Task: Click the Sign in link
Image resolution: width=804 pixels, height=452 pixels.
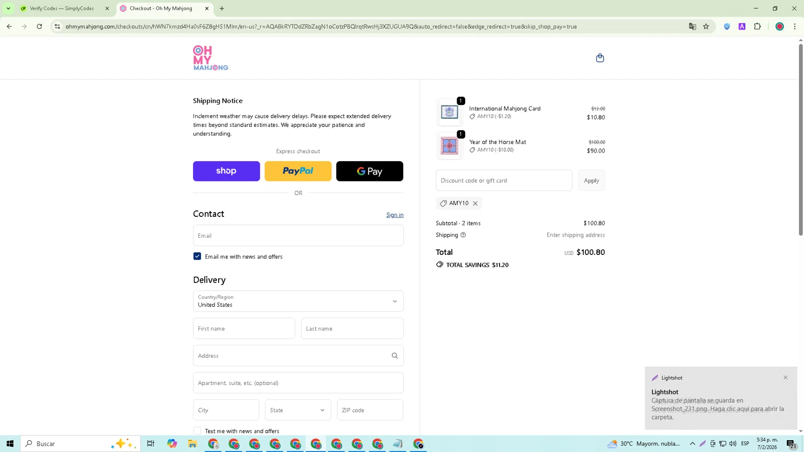Action: pos(395,215)
